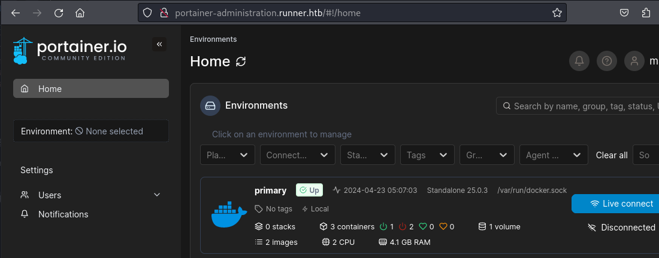Focus the environment search field
Screen dimensions: 659x258
581,106
